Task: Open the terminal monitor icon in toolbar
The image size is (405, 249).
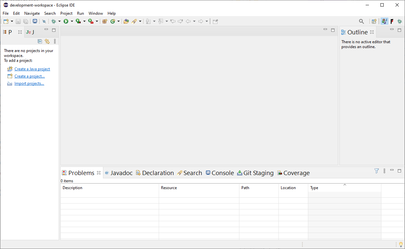Action: pos(35,21)
